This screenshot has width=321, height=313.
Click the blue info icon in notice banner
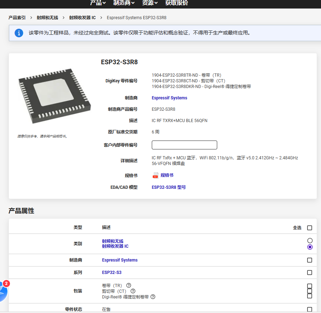pos(19,33)
